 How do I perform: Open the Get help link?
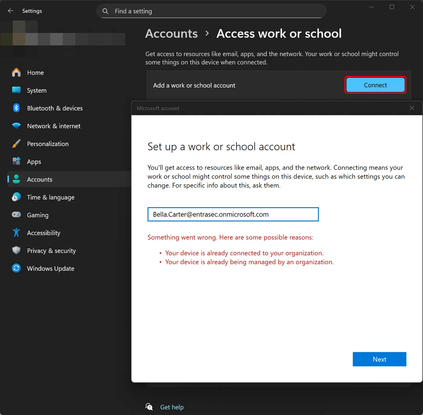tap(172, 407)
